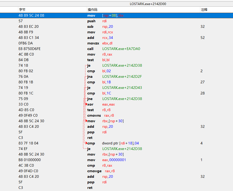The height and width of the screenshot is (191, 233).
Task: Click the comment 32 on sub rsp,20
Action: (203, 27)
